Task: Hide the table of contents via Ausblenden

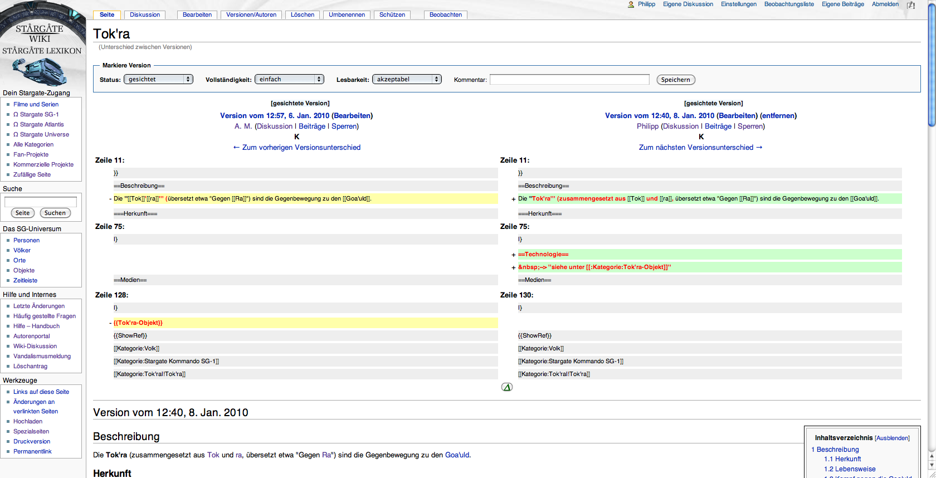Action: pyautogui.click(x=892, y=438)
